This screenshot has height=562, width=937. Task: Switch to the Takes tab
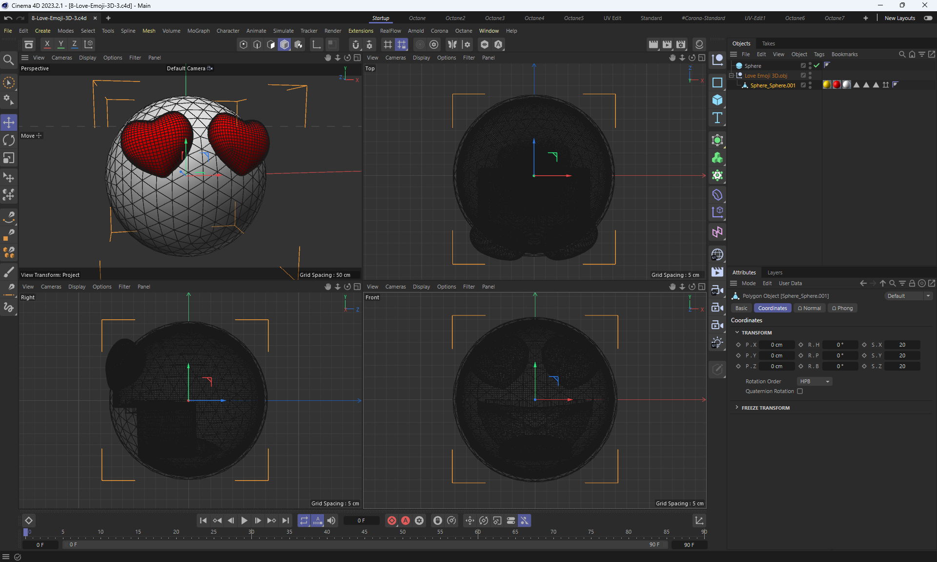768,43
